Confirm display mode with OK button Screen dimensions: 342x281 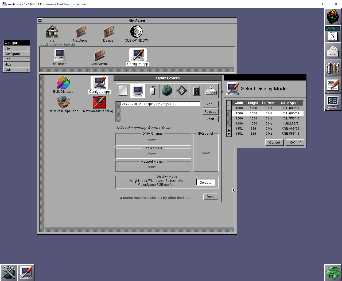click(295, 143)
